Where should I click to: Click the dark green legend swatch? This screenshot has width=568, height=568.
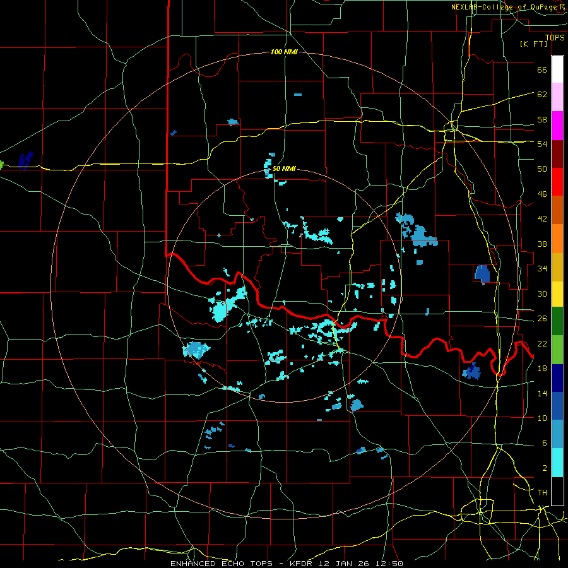557,321
